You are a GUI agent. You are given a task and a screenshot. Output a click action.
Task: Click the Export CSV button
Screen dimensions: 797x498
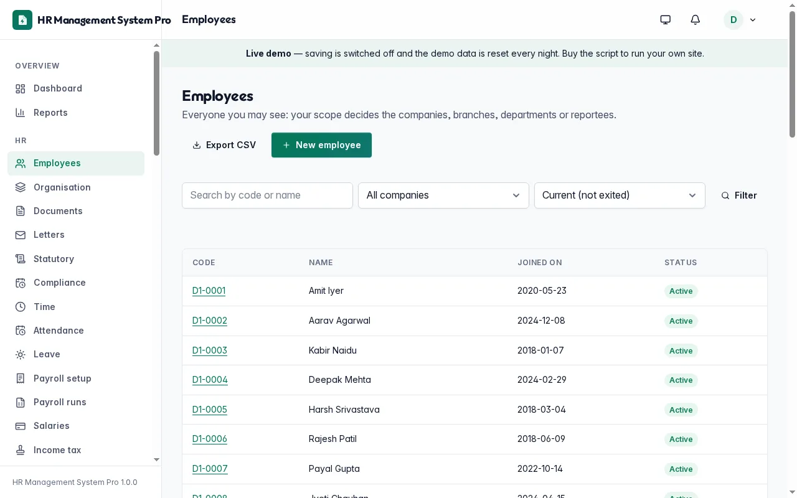coord(224,145)
